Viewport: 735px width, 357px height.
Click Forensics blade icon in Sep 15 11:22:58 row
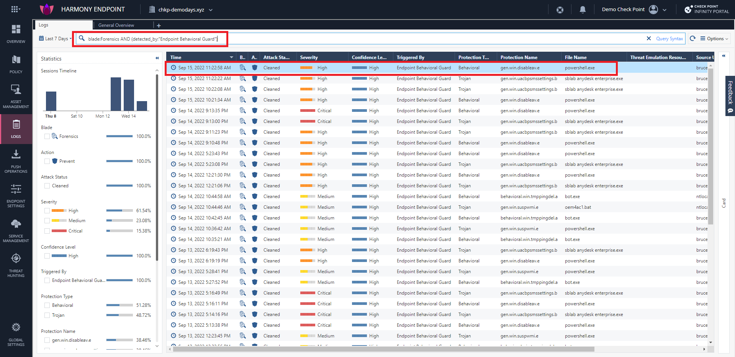(242, 67)
